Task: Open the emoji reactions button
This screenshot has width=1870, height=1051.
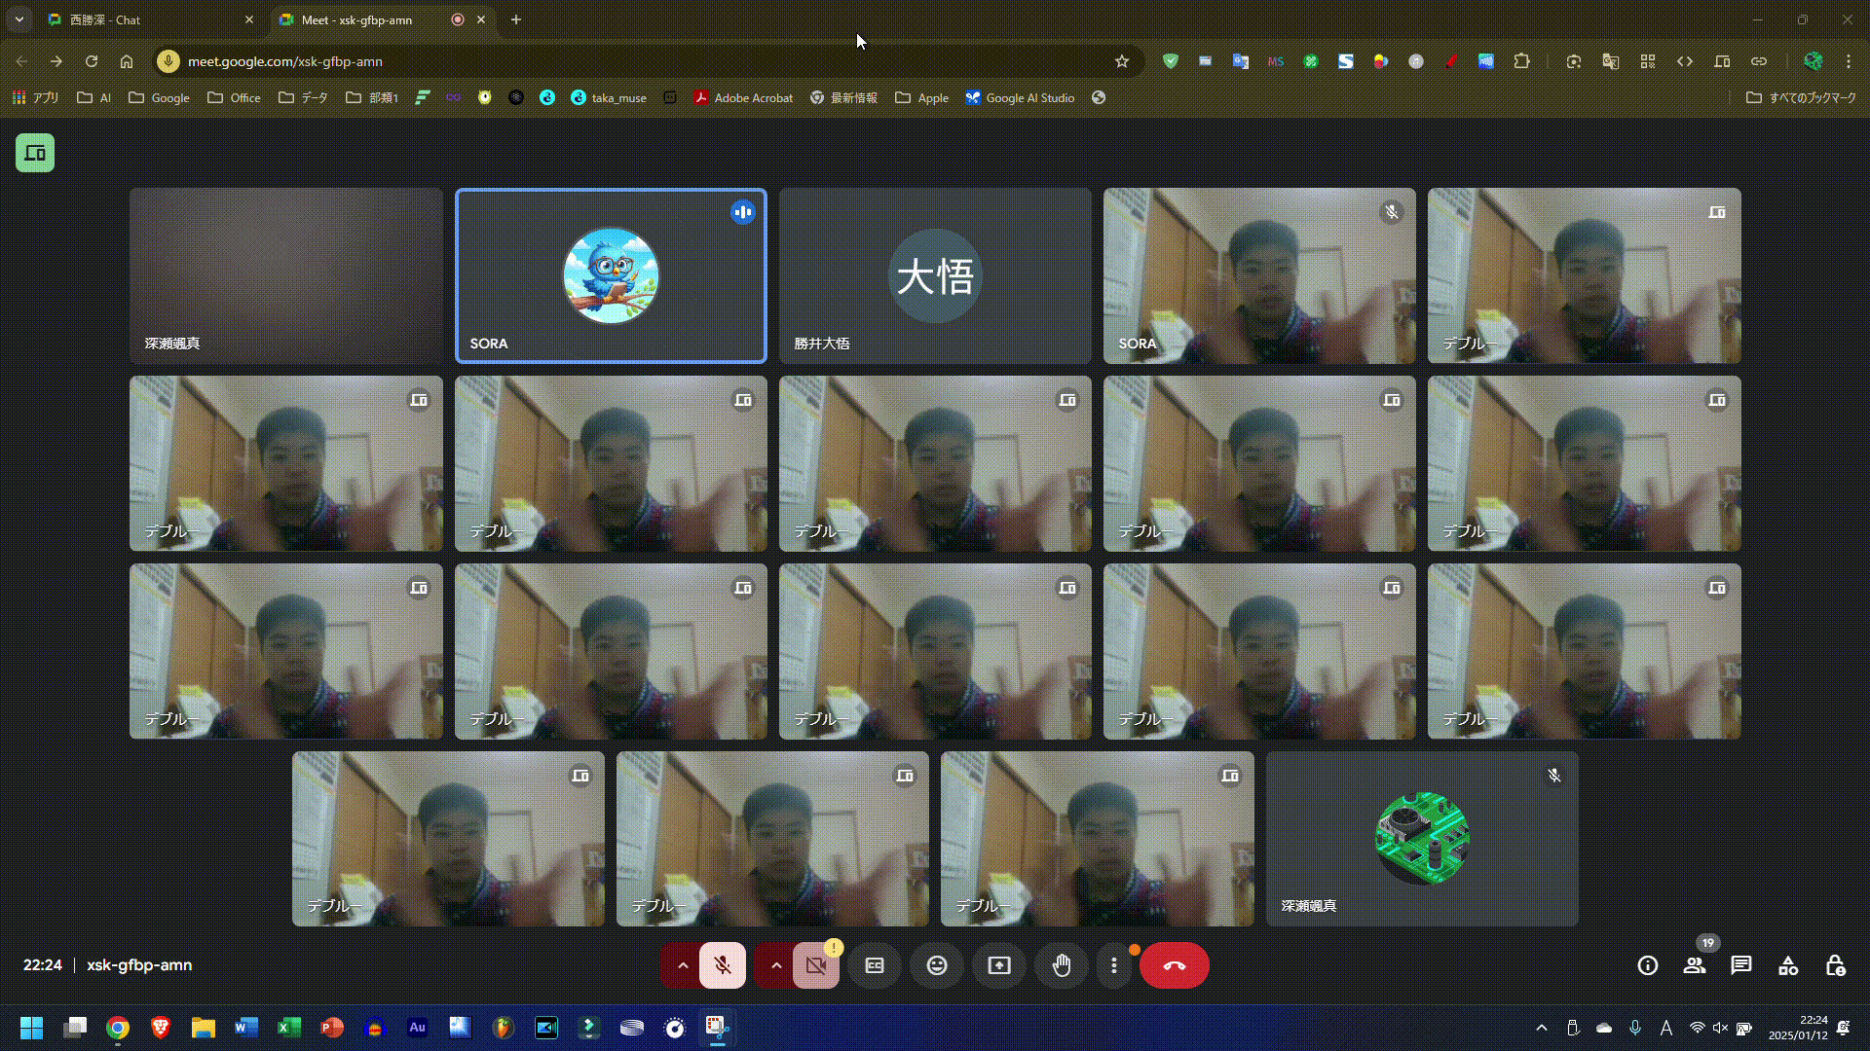Action: [937, 965]
